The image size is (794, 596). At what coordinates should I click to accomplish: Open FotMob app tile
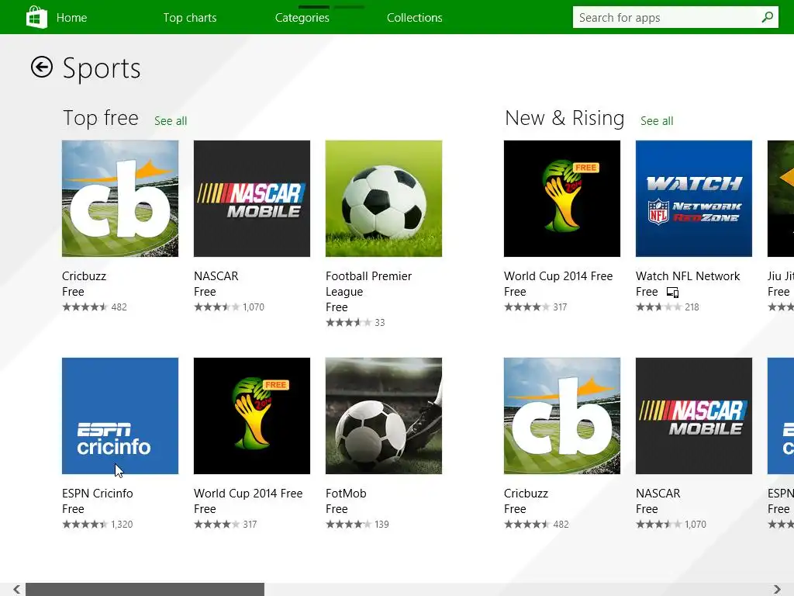tap(383, 416)
